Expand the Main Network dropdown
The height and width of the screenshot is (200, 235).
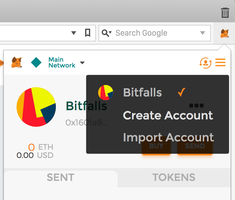(82, 63)
